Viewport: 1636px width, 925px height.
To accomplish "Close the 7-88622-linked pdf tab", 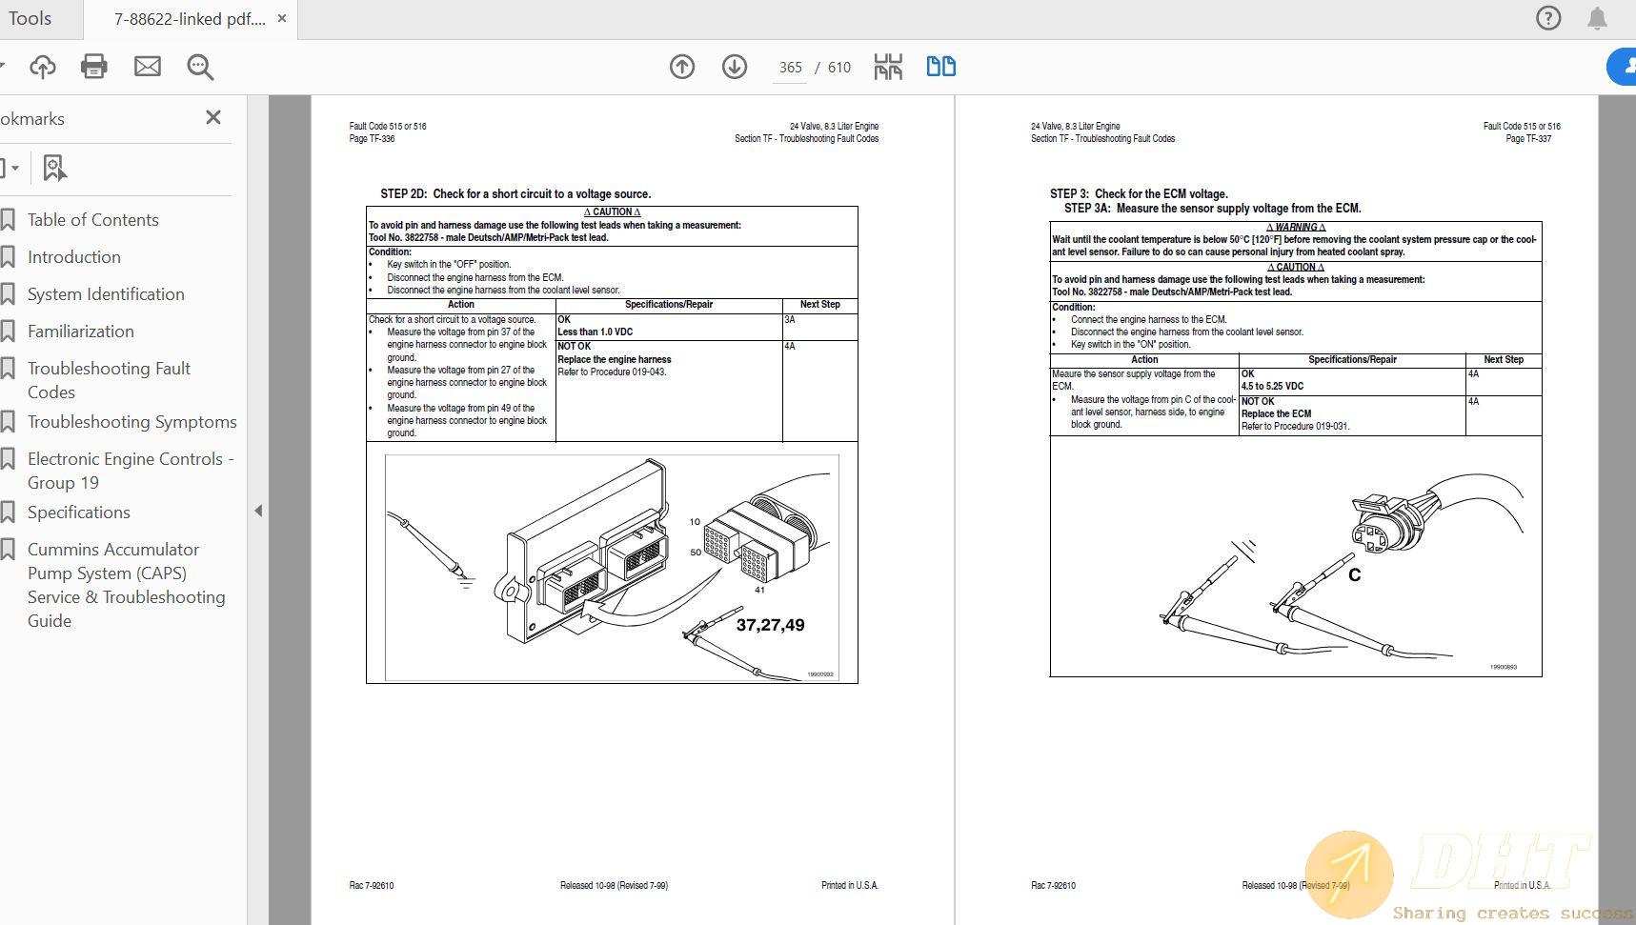I will click(282, 18).
